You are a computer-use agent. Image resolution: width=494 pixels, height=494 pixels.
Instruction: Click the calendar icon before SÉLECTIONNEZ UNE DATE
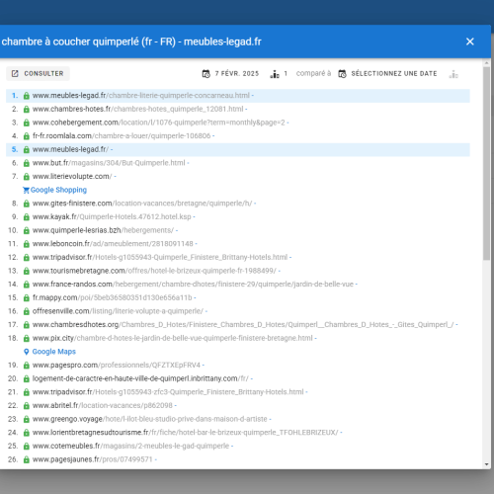click(342, 74)
